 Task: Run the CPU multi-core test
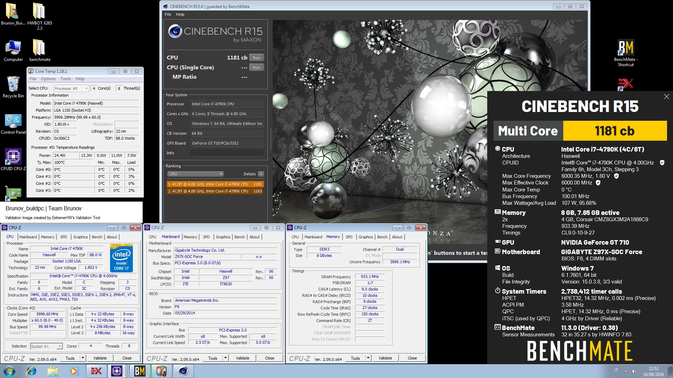(257, 58)
